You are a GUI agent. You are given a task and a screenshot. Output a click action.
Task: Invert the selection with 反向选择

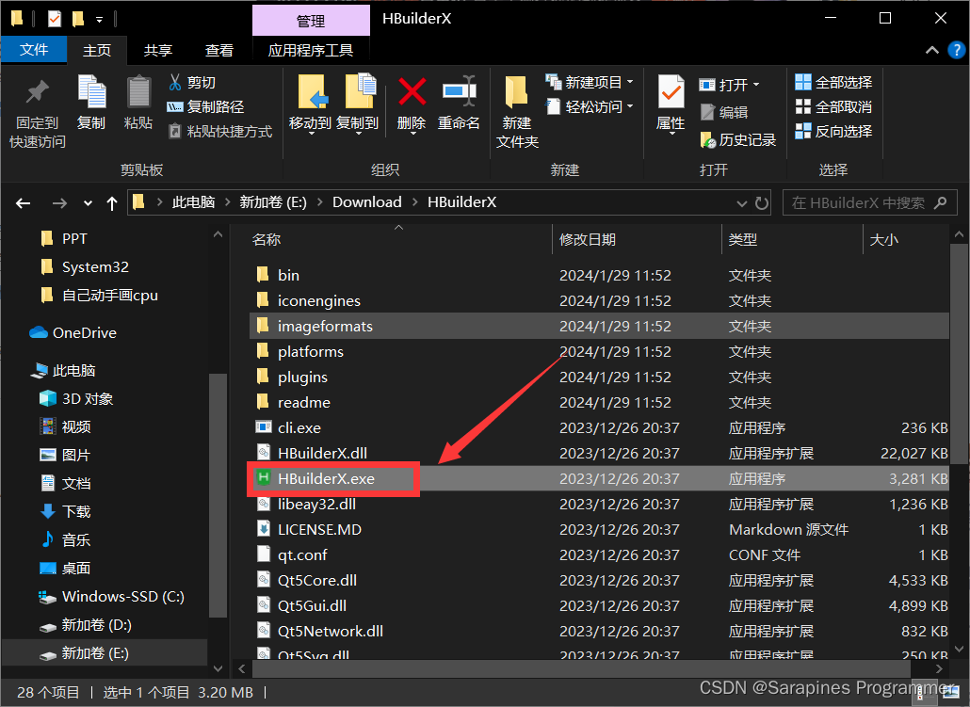tap(833, 131)
